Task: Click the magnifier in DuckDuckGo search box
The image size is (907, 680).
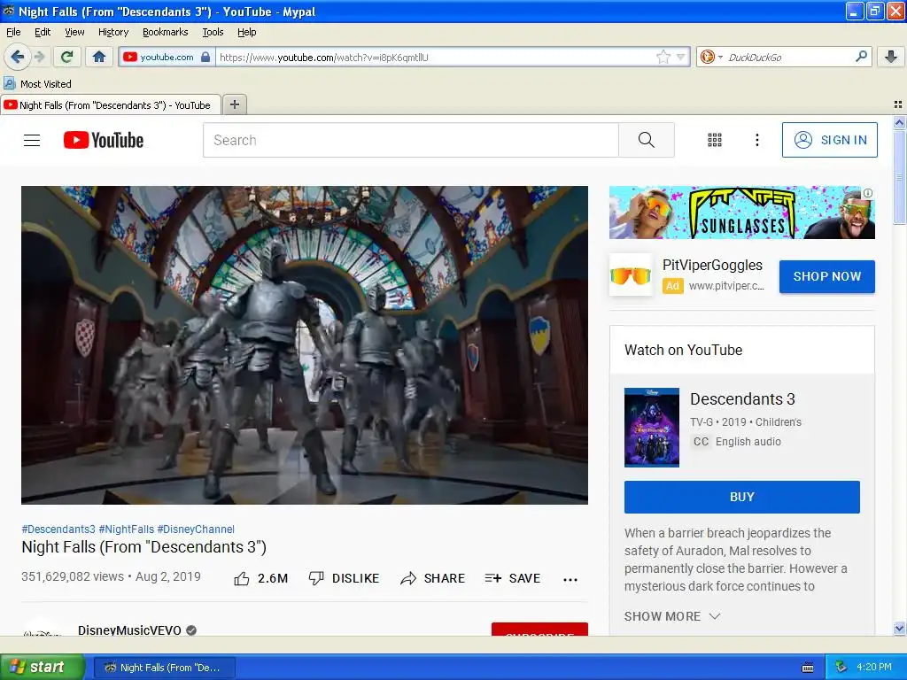Action: pyautogui.click(x=861, y=57)
